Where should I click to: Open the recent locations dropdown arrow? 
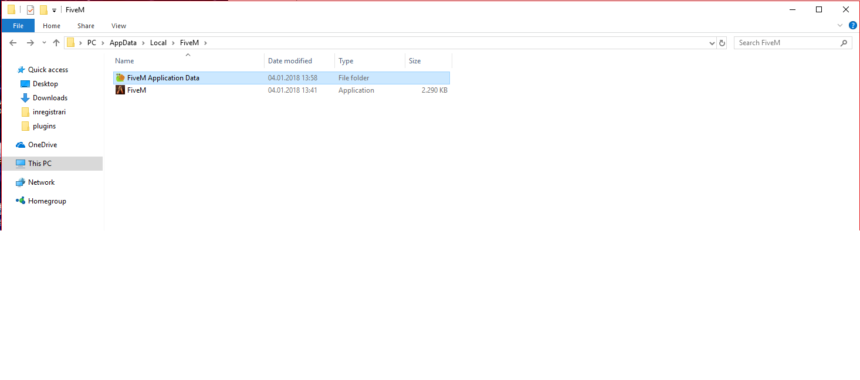pos(44,43)
